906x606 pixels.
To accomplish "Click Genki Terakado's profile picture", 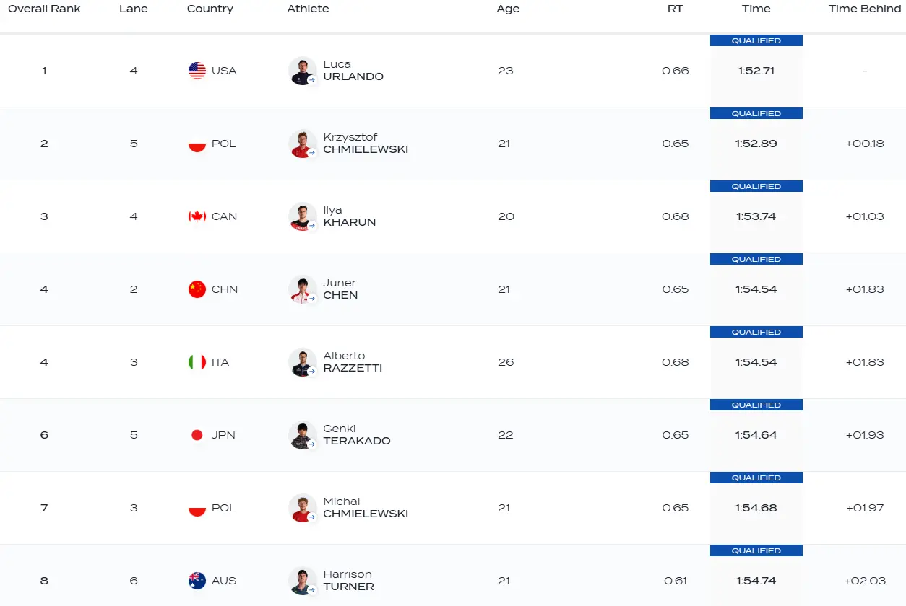I will point(302,435).
